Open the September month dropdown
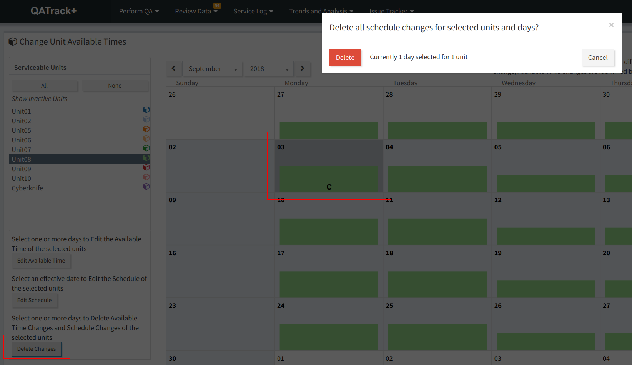The image size is (632, 365). click(x=212, y=69)
